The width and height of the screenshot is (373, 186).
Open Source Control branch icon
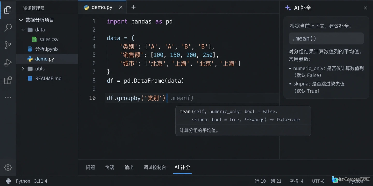pyautogui.click(x=8, y=45)
